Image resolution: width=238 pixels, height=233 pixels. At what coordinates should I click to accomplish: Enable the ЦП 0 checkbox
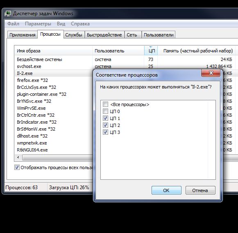coord(106,111)
